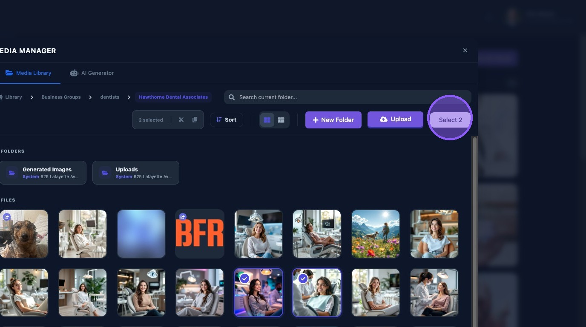
Task: Uncheck the dentist with teal bib image
Action: (x=317, y=293)
